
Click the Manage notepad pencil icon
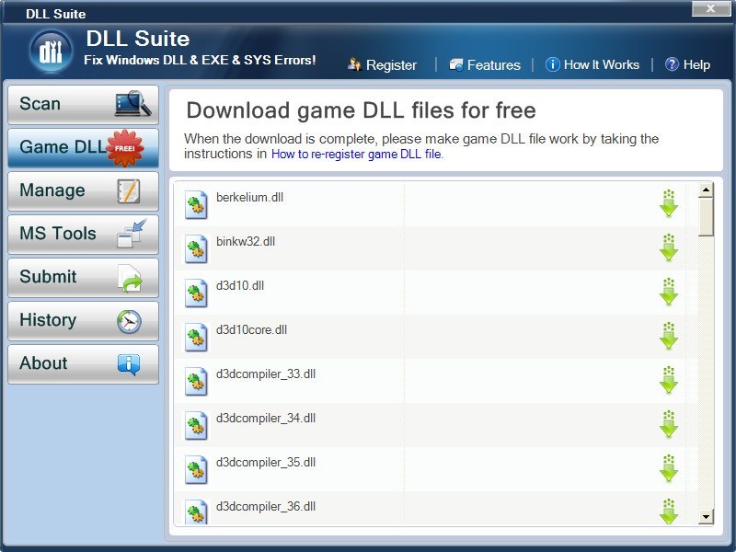pyautogui.click(x=128, y=191)
